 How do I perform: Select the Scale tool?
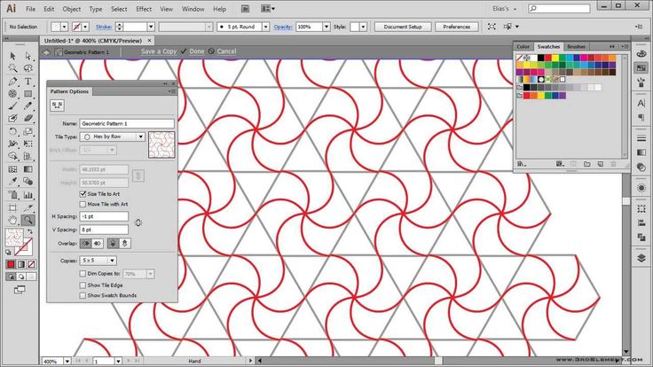[x=28, y=131]
